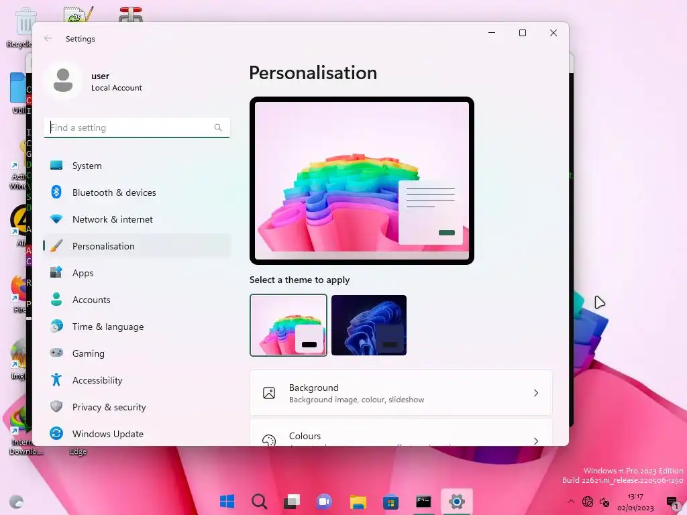Go to Accounts settings
The width and height of the screenshot is (687, 515).
137,299
